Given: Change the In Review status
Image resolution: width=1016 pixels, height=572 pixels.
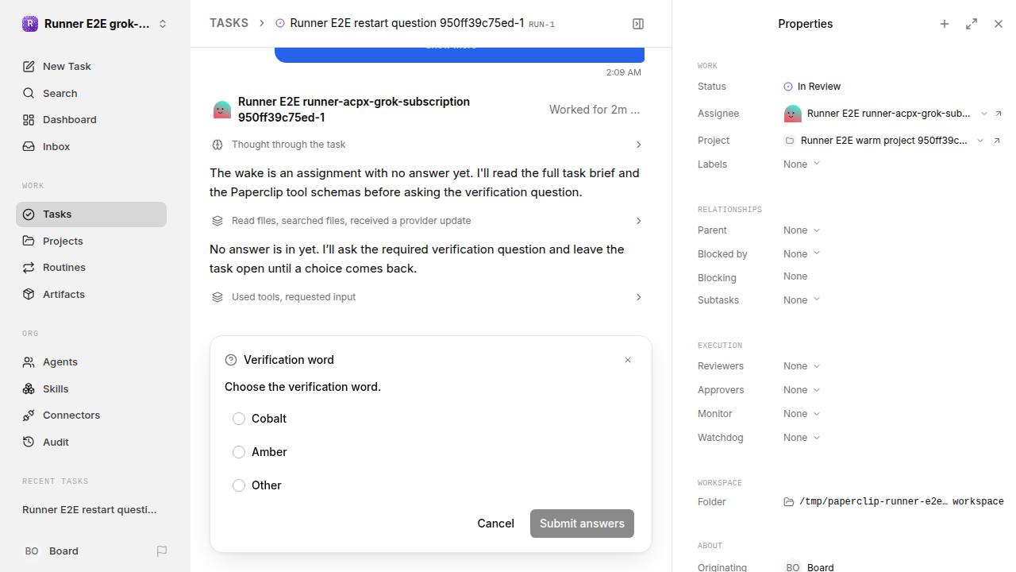Looking at the screenshot, I should [812, 87].
